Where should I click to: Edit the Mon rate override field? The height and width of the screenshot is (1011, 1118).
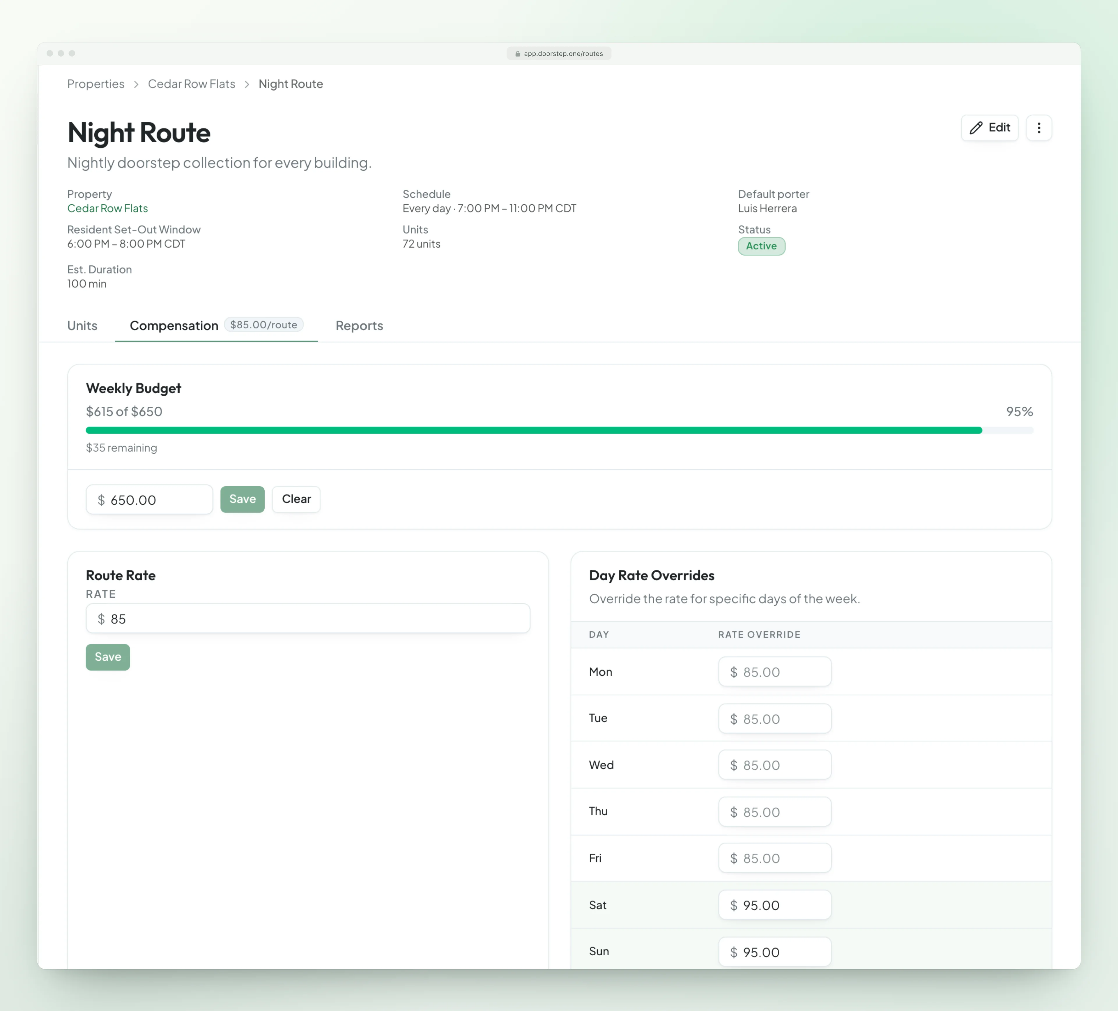tap(774, 671)
